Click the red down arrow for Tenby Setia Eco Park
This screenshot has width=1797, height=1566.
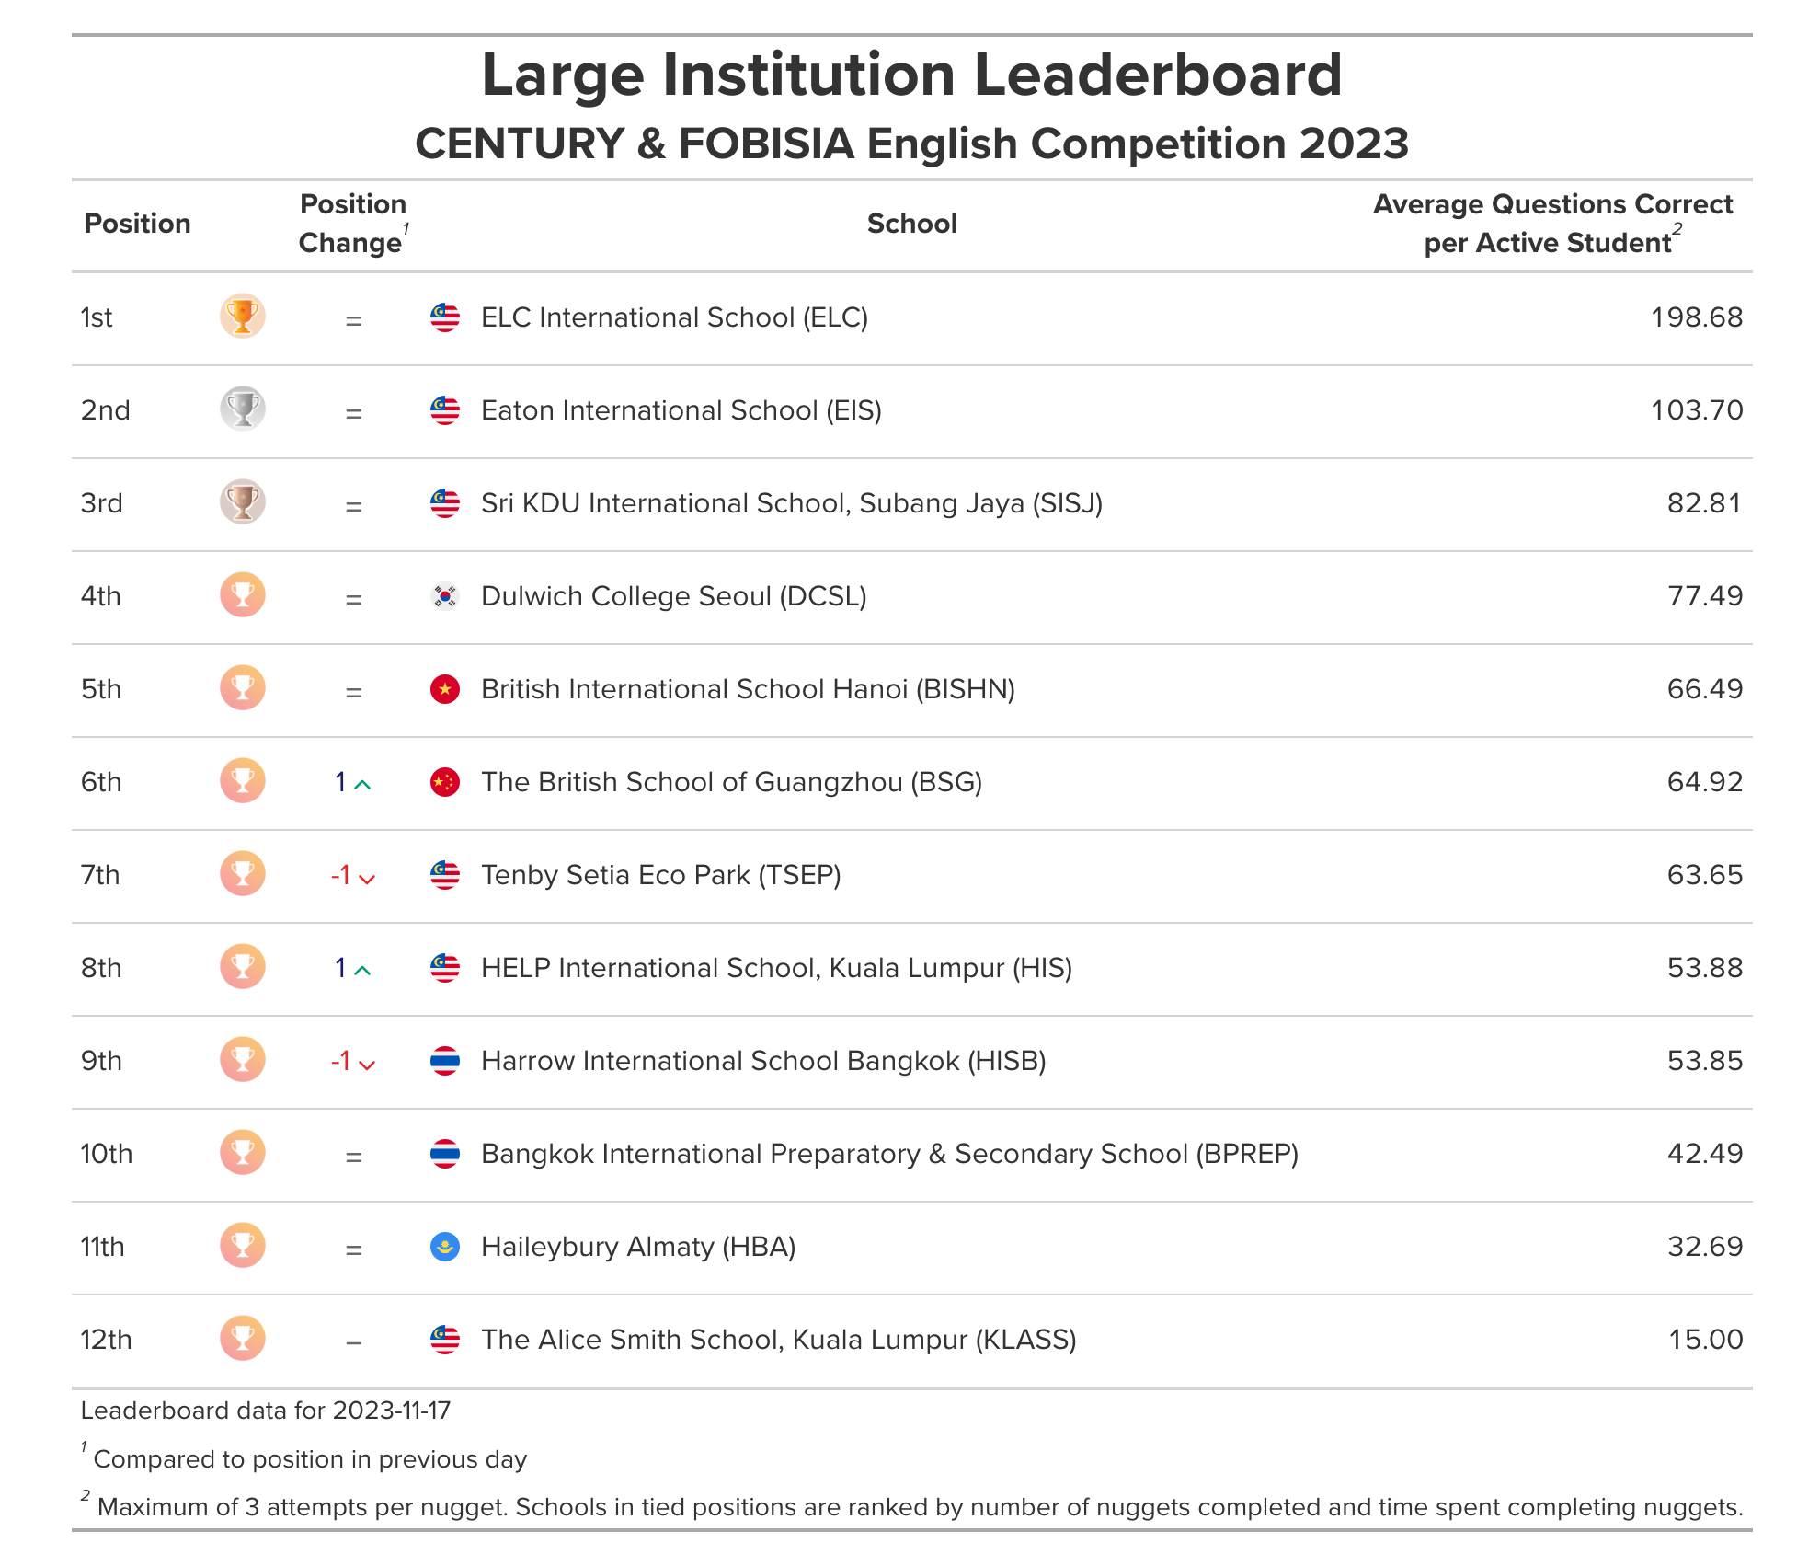(x=367, y=879)
